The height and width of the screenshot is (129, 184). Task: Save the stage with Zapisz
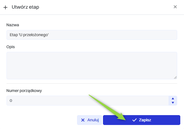pyautogui.click(x=142, y=120)
